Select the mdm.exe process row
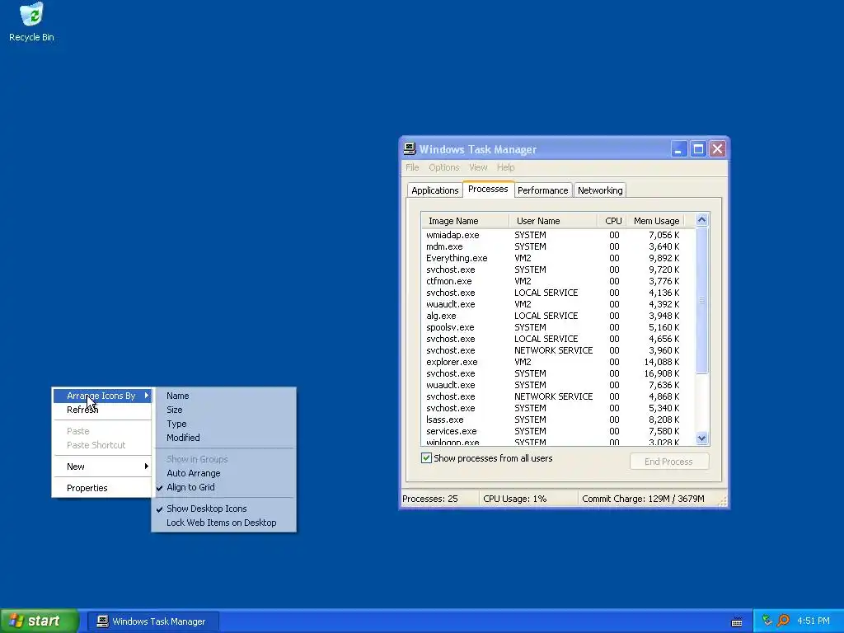Image resolution: width=844 pixels, height=633 pixels. coord(558,246)
